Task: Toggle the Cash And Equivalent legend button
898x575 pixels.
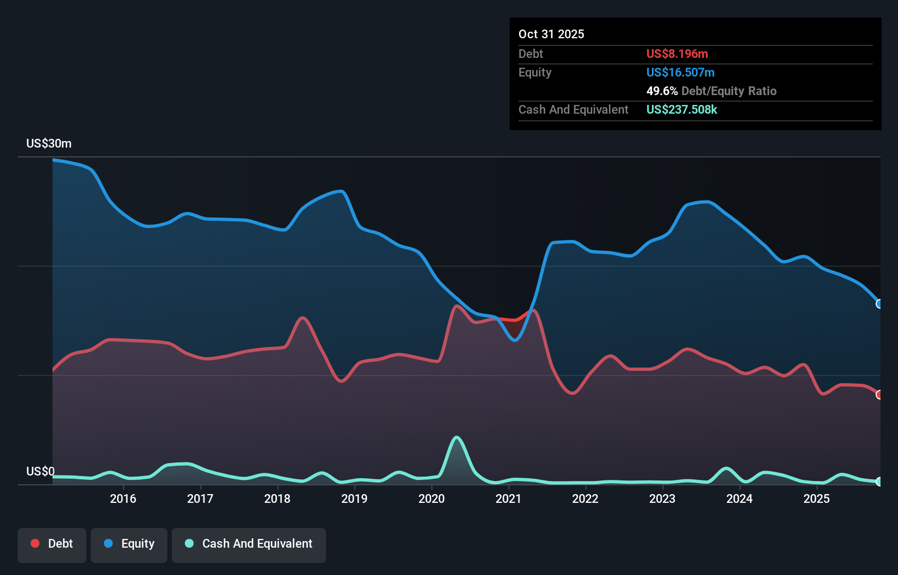Action: (249, 545)
